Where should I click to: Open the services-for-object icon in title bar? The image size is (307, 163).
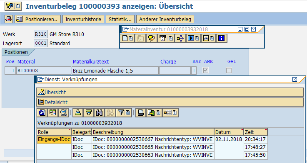pyautogui.click(x=10, y=6)
